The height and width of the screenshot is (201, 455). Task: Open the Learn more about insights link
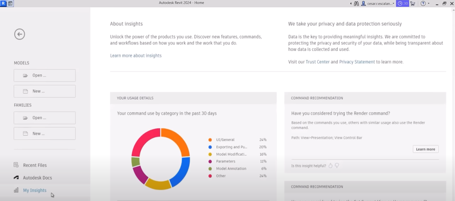click(x=136, y=56)
